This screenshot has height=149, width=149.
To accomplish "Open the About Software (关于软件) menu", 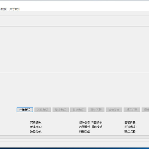I will 14,9.
